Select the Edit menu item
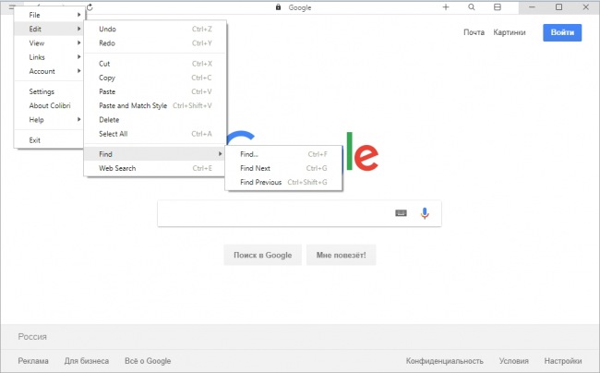Image resolution: width=600 pixels, height=373 pixels. [49, 29]
